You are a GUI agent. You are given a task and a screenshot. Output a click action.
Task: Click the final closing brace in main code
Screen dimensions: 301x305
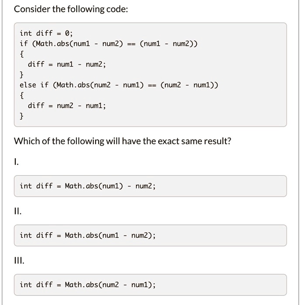(x=22, y=116)
